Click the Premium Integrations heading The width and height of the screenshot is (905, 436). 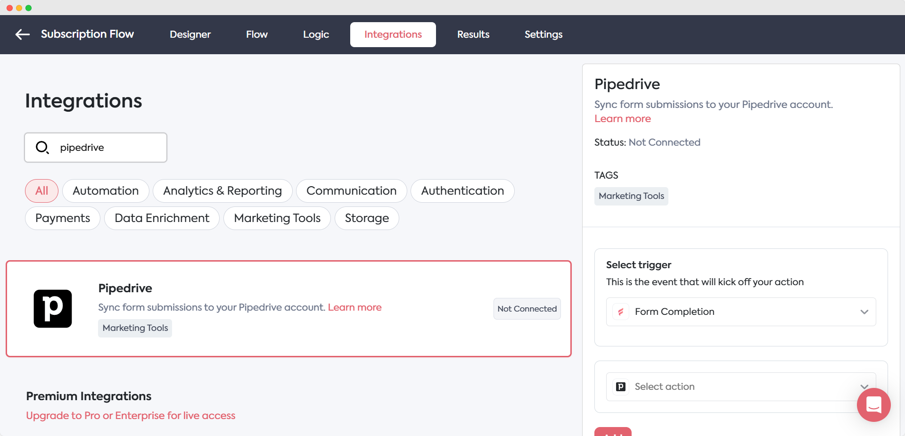(89, 396)
